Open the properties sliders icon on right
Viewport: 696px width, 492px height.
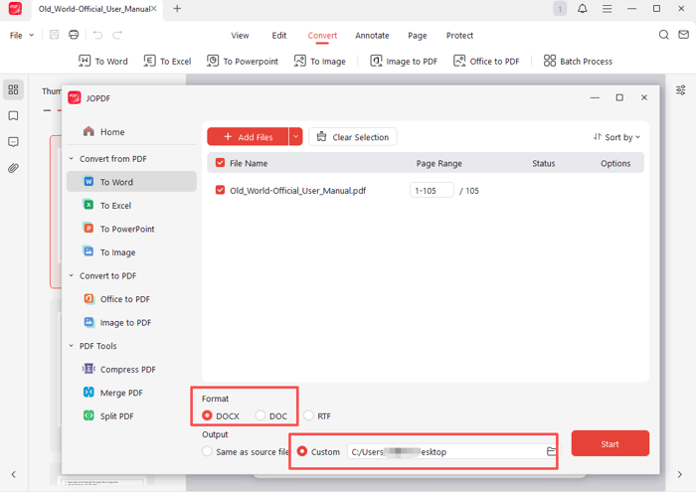tap(680, 90)
